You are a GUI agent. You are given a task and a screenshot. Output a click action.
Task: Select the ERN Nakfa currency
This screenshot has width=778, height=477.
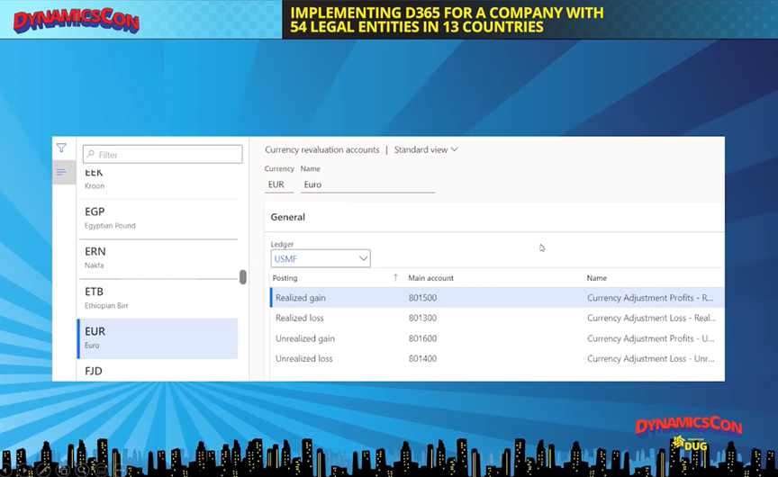[x=158, y=257]
